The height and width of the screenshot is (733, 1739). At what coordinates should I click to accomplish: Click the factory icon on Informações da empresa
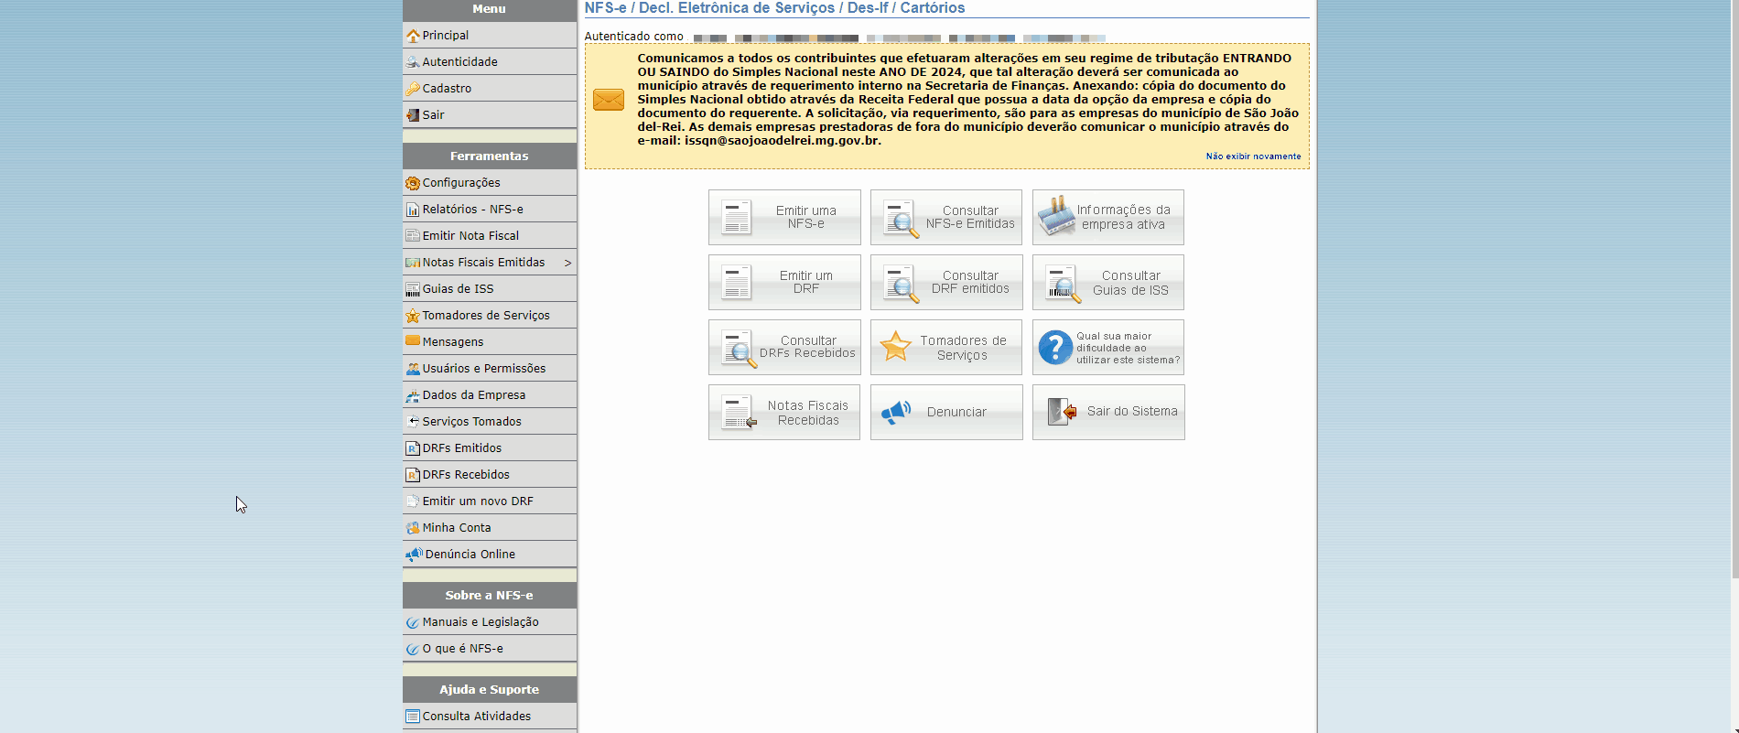(x=1056, y=217)
